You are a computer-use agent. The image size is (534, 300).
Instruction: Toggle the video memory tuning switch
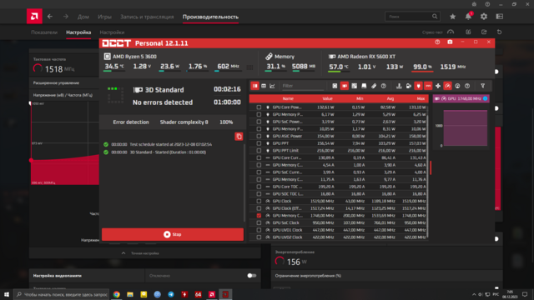252,276
